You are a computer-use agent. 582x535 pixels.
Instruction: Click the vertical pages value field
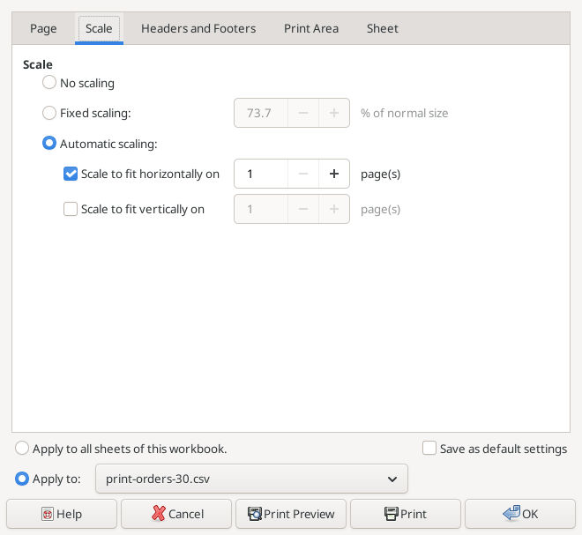tap(261, 209)
